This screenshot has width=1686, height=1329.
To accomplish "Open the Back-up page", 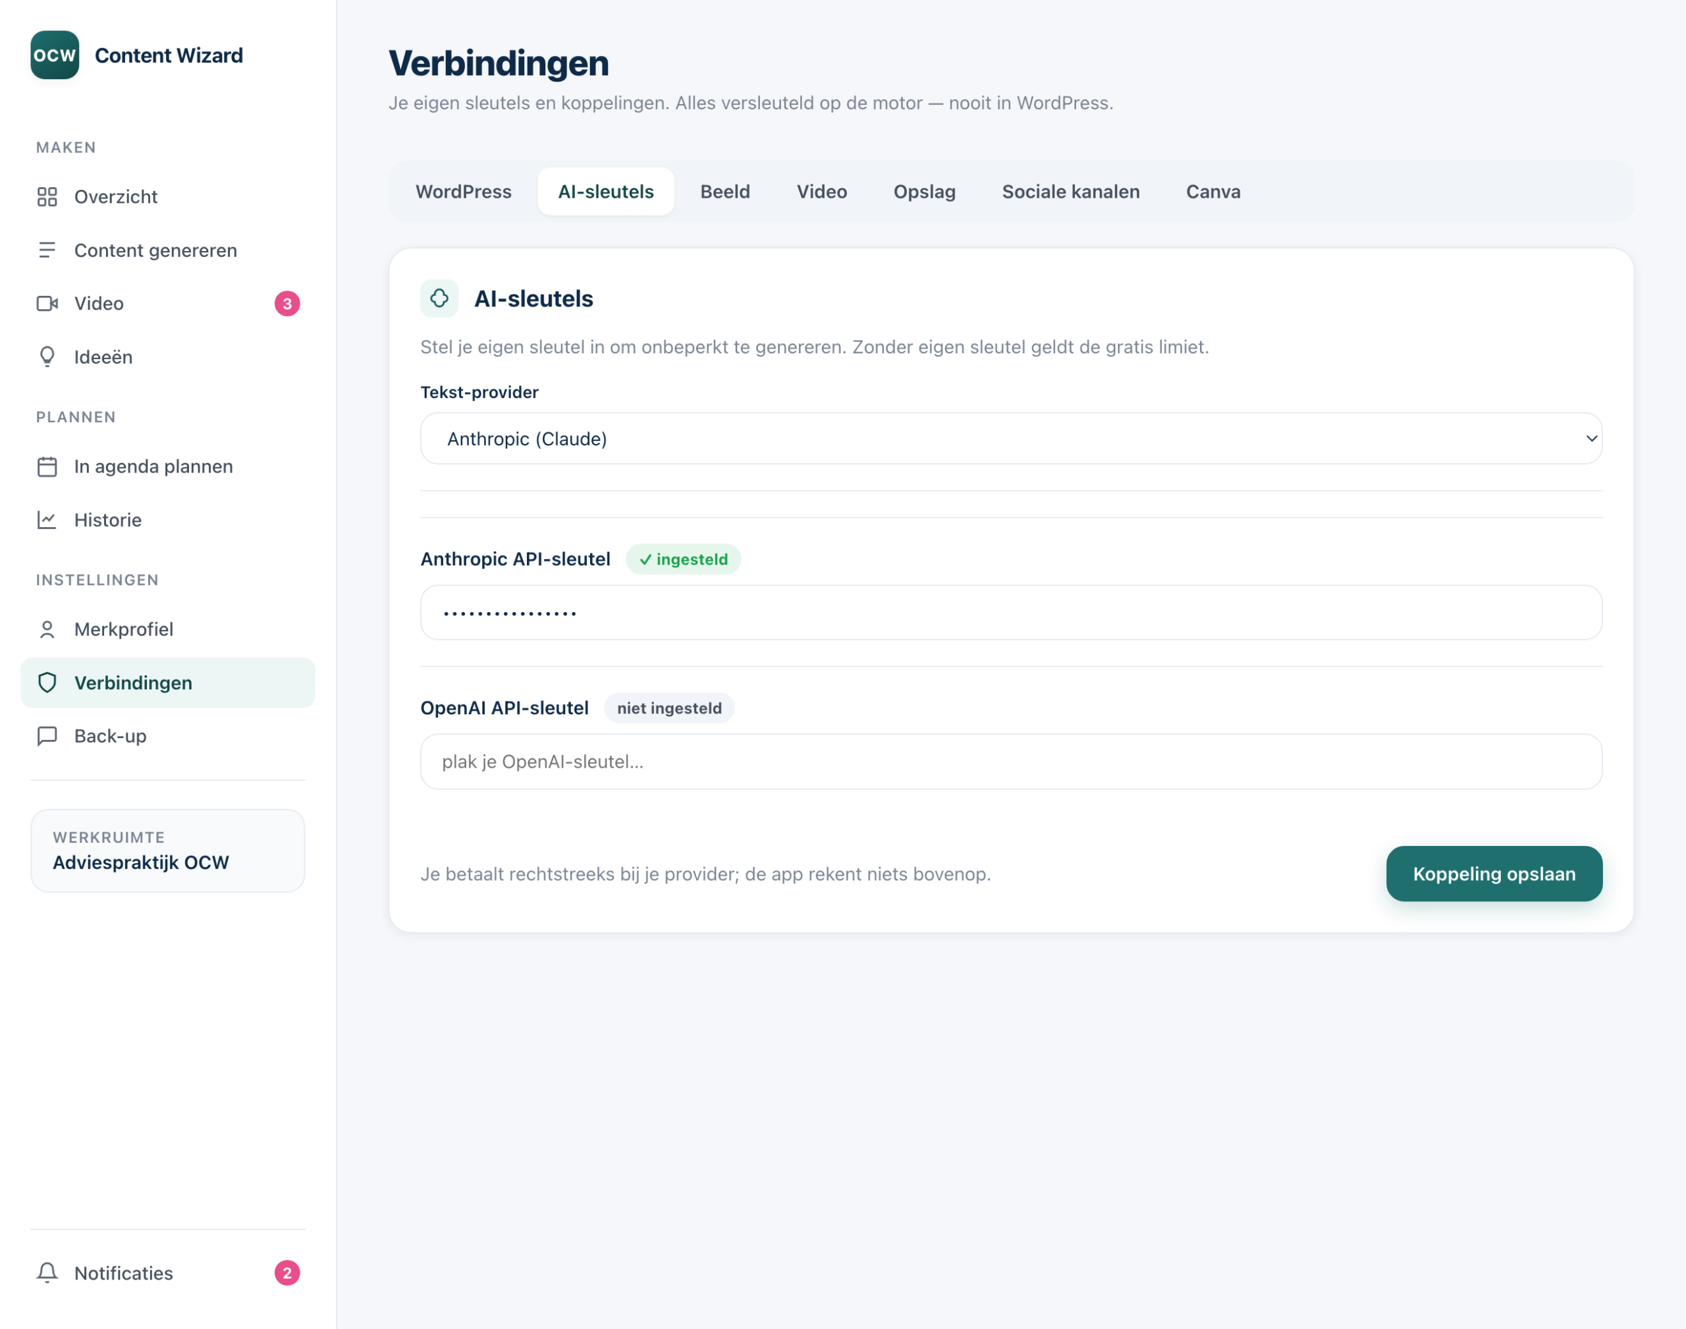I will 168,736.
